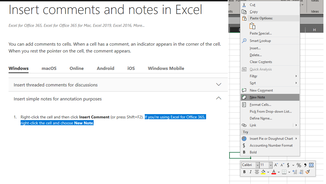Open the fill color dropdown arrow

(x=268, y=172)
